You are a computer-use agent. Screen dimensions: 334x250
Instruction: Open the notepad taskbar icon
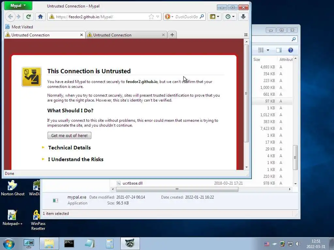click(x=89, y=243)
